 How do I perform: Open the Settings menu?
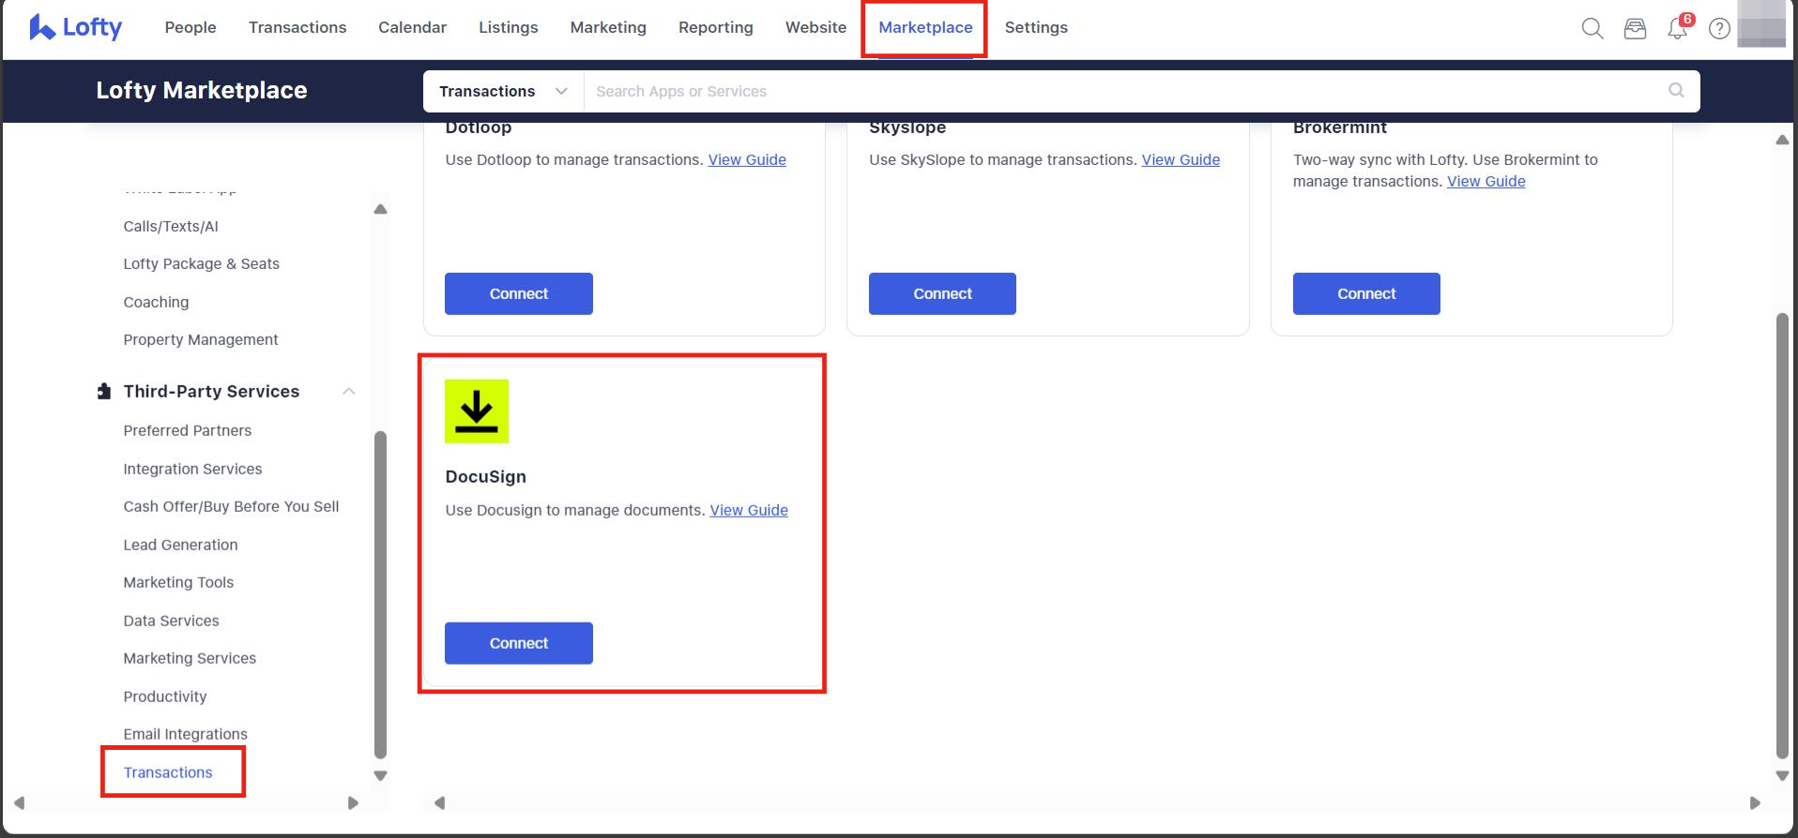[1036, 27]
